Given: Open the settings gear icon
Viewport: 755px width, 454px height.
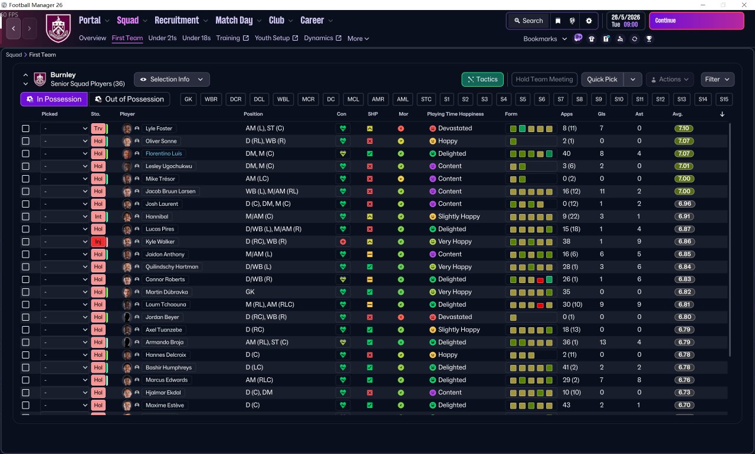Looking at the screenshot, I should point(588,21).
